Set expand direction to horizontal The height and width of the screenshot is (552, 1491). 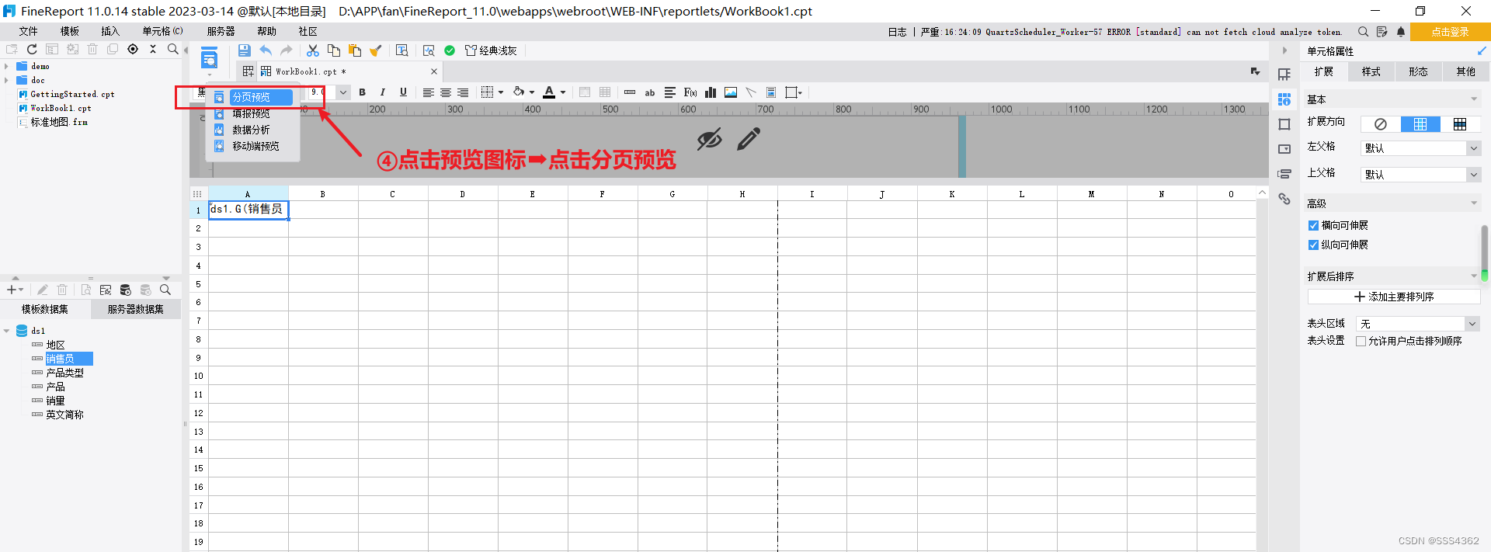(x=1460, y=124)
